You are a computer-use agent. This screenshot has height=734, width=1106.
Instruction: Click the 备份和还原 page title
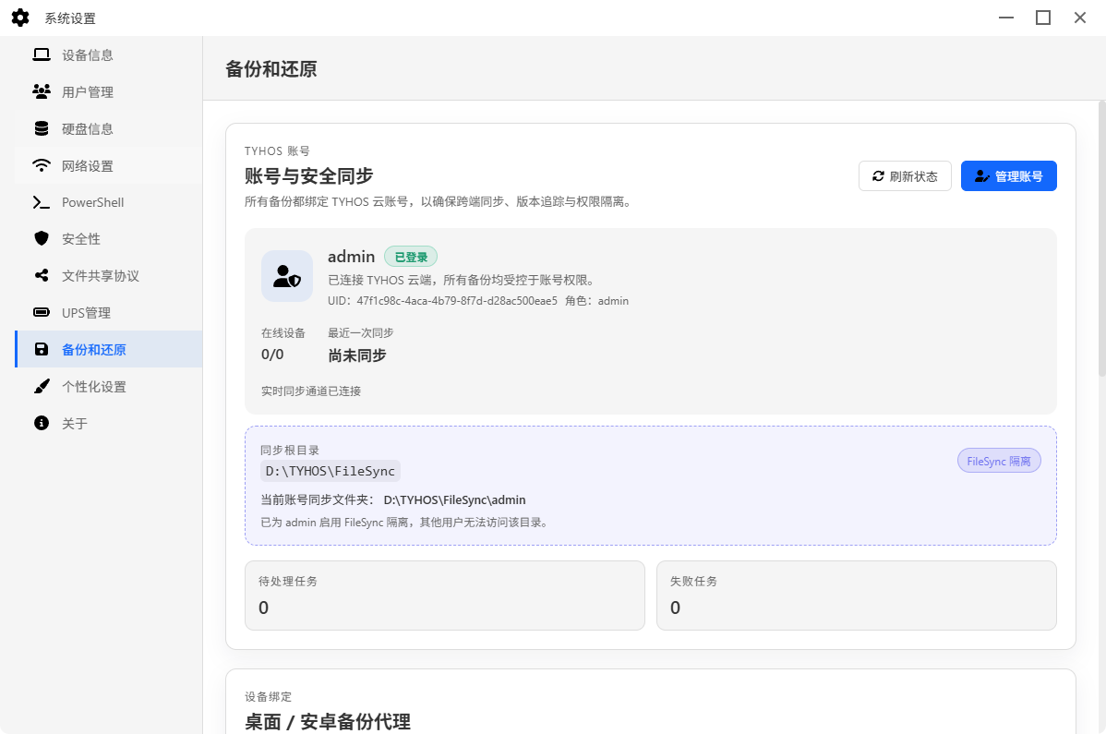point(270,69)
